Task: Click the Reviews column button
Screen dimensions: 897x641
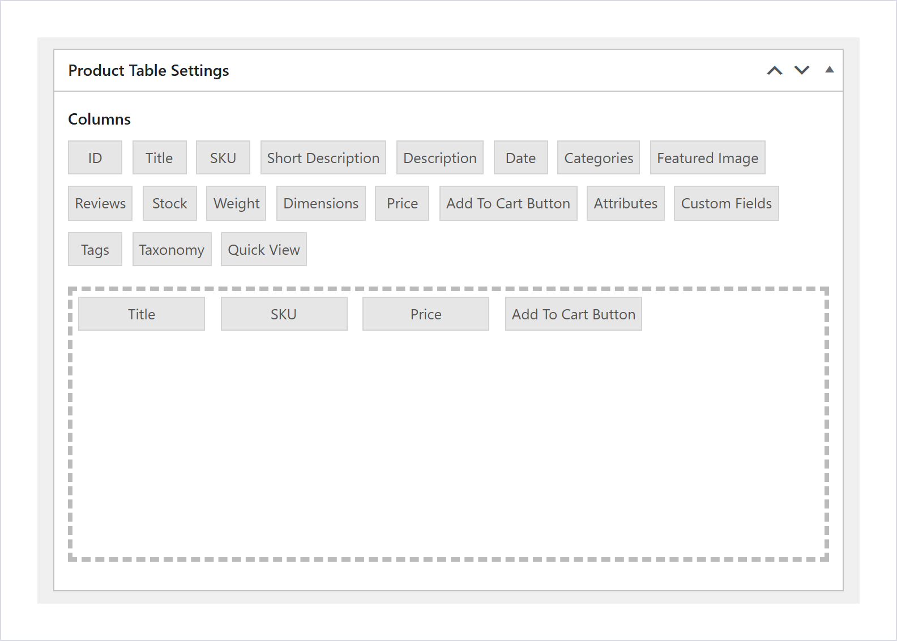Action: coord(100,203)
